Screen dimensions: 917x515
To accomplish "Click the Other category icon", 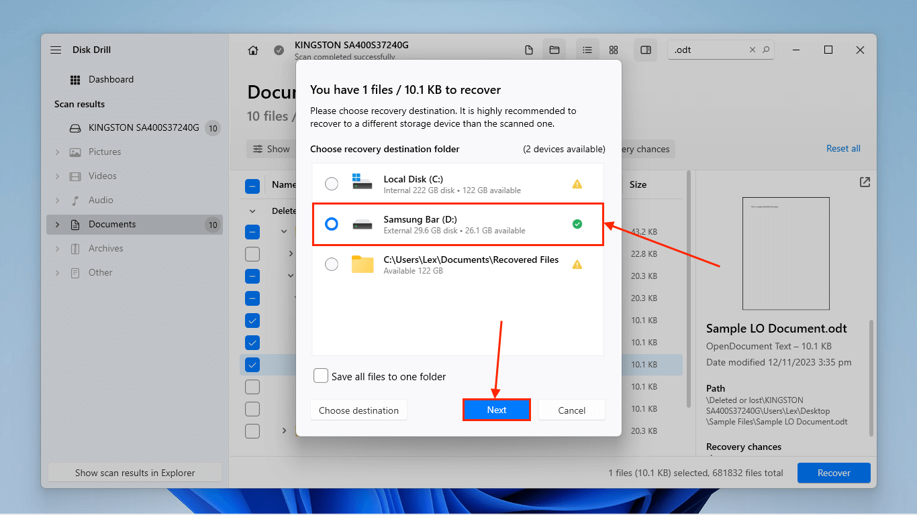I will pos(76,273).
